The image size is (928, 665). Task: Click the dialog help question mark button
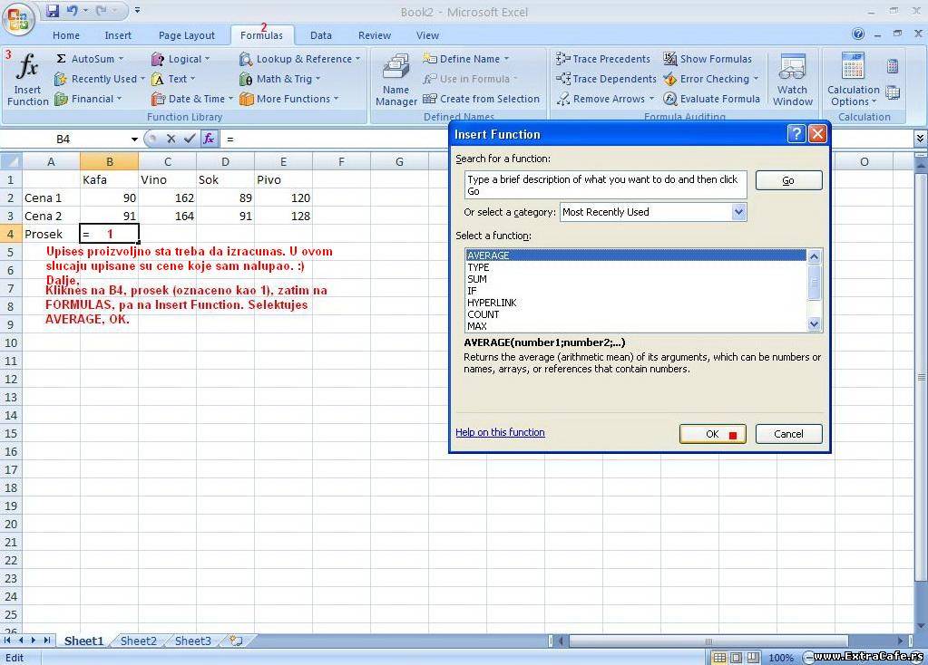(796, 134)
